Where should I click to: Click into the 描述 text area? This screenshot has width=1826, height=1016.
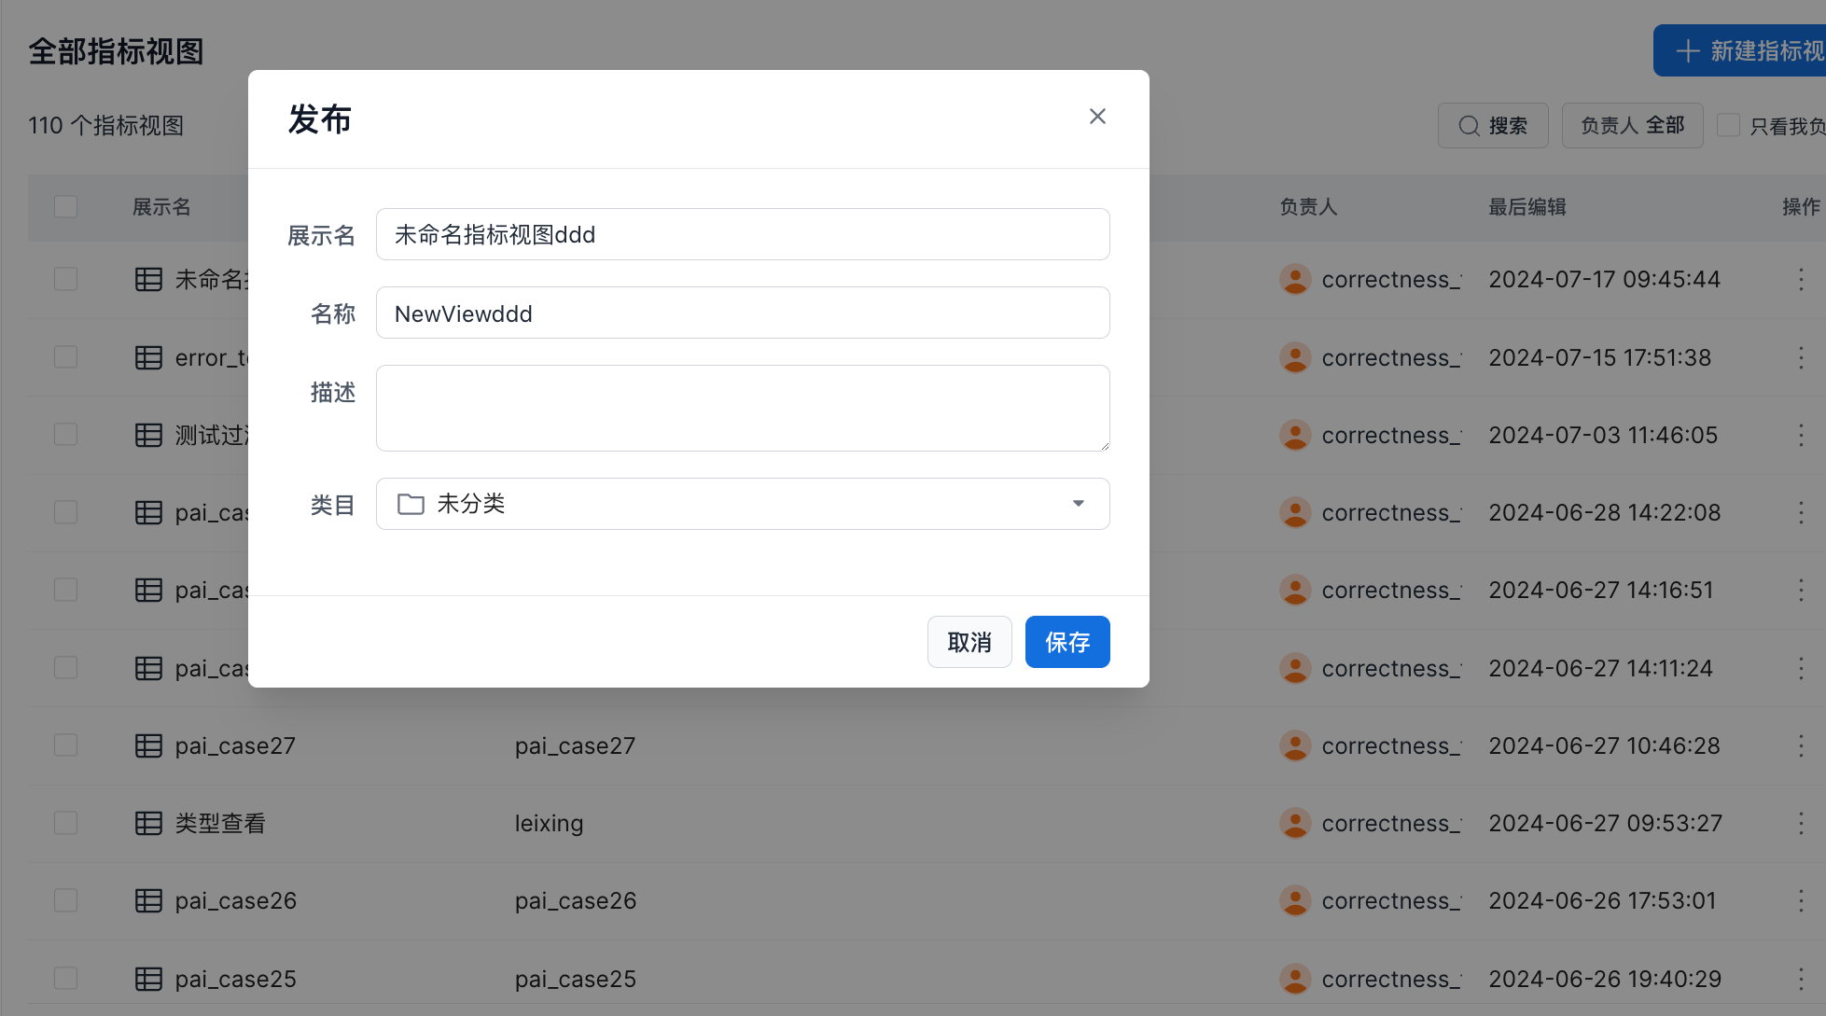point(742,408)
